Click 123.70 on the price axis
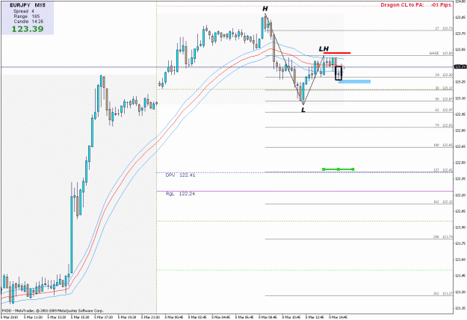 pos(460,34)
